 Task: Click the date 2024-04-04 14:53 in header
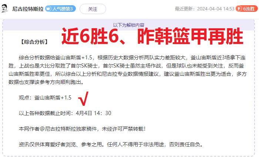pos(216,9)
